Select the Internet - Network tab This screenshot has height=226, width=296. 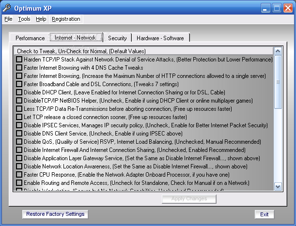tap(76, 38)
